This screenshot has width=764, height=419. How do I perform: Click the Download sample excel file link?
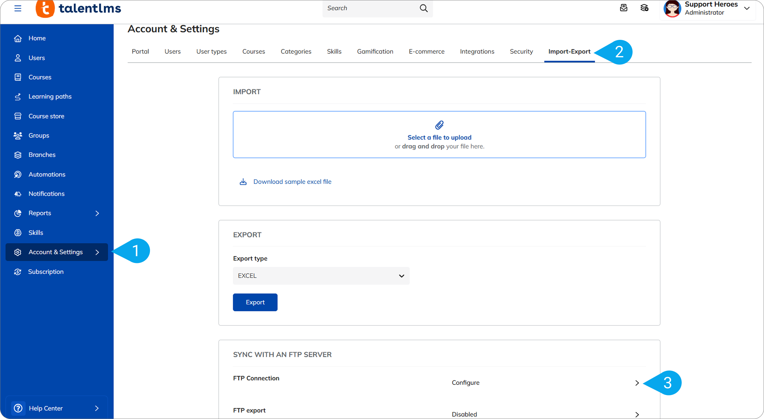(292, 182)
